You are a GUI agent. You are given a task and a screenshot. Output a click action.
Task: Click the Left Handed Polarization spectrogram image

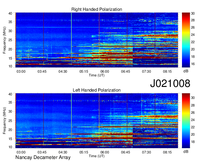(97, 121)
